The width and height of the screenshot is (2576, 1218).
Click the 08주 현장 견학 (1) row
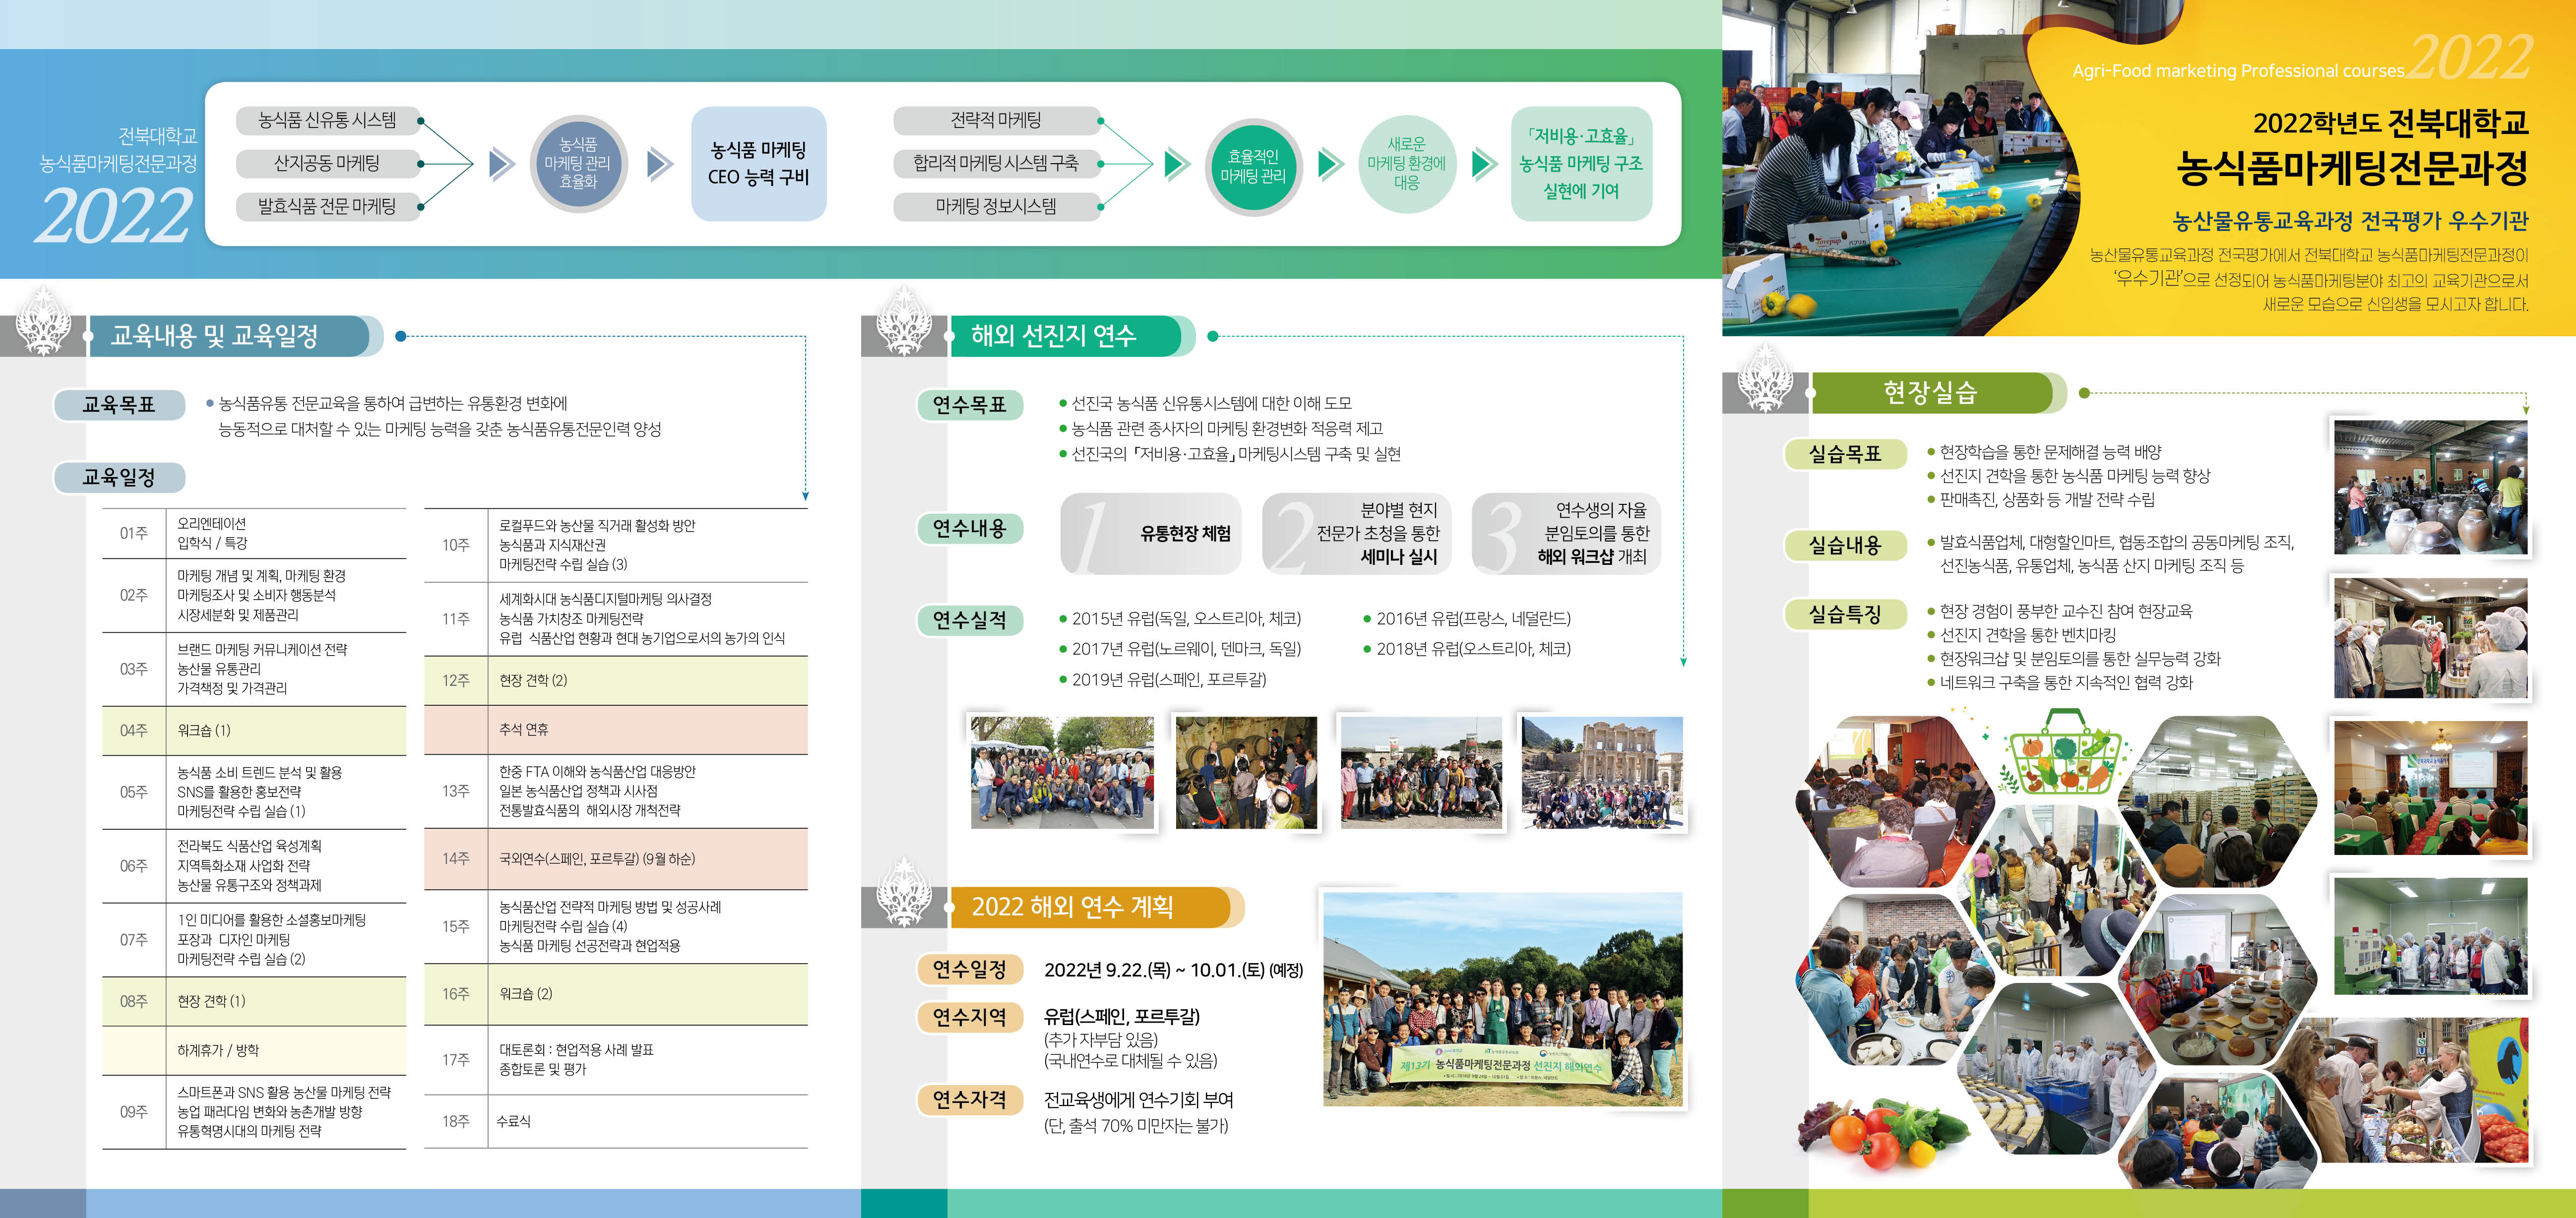(x=254, y=1001)
